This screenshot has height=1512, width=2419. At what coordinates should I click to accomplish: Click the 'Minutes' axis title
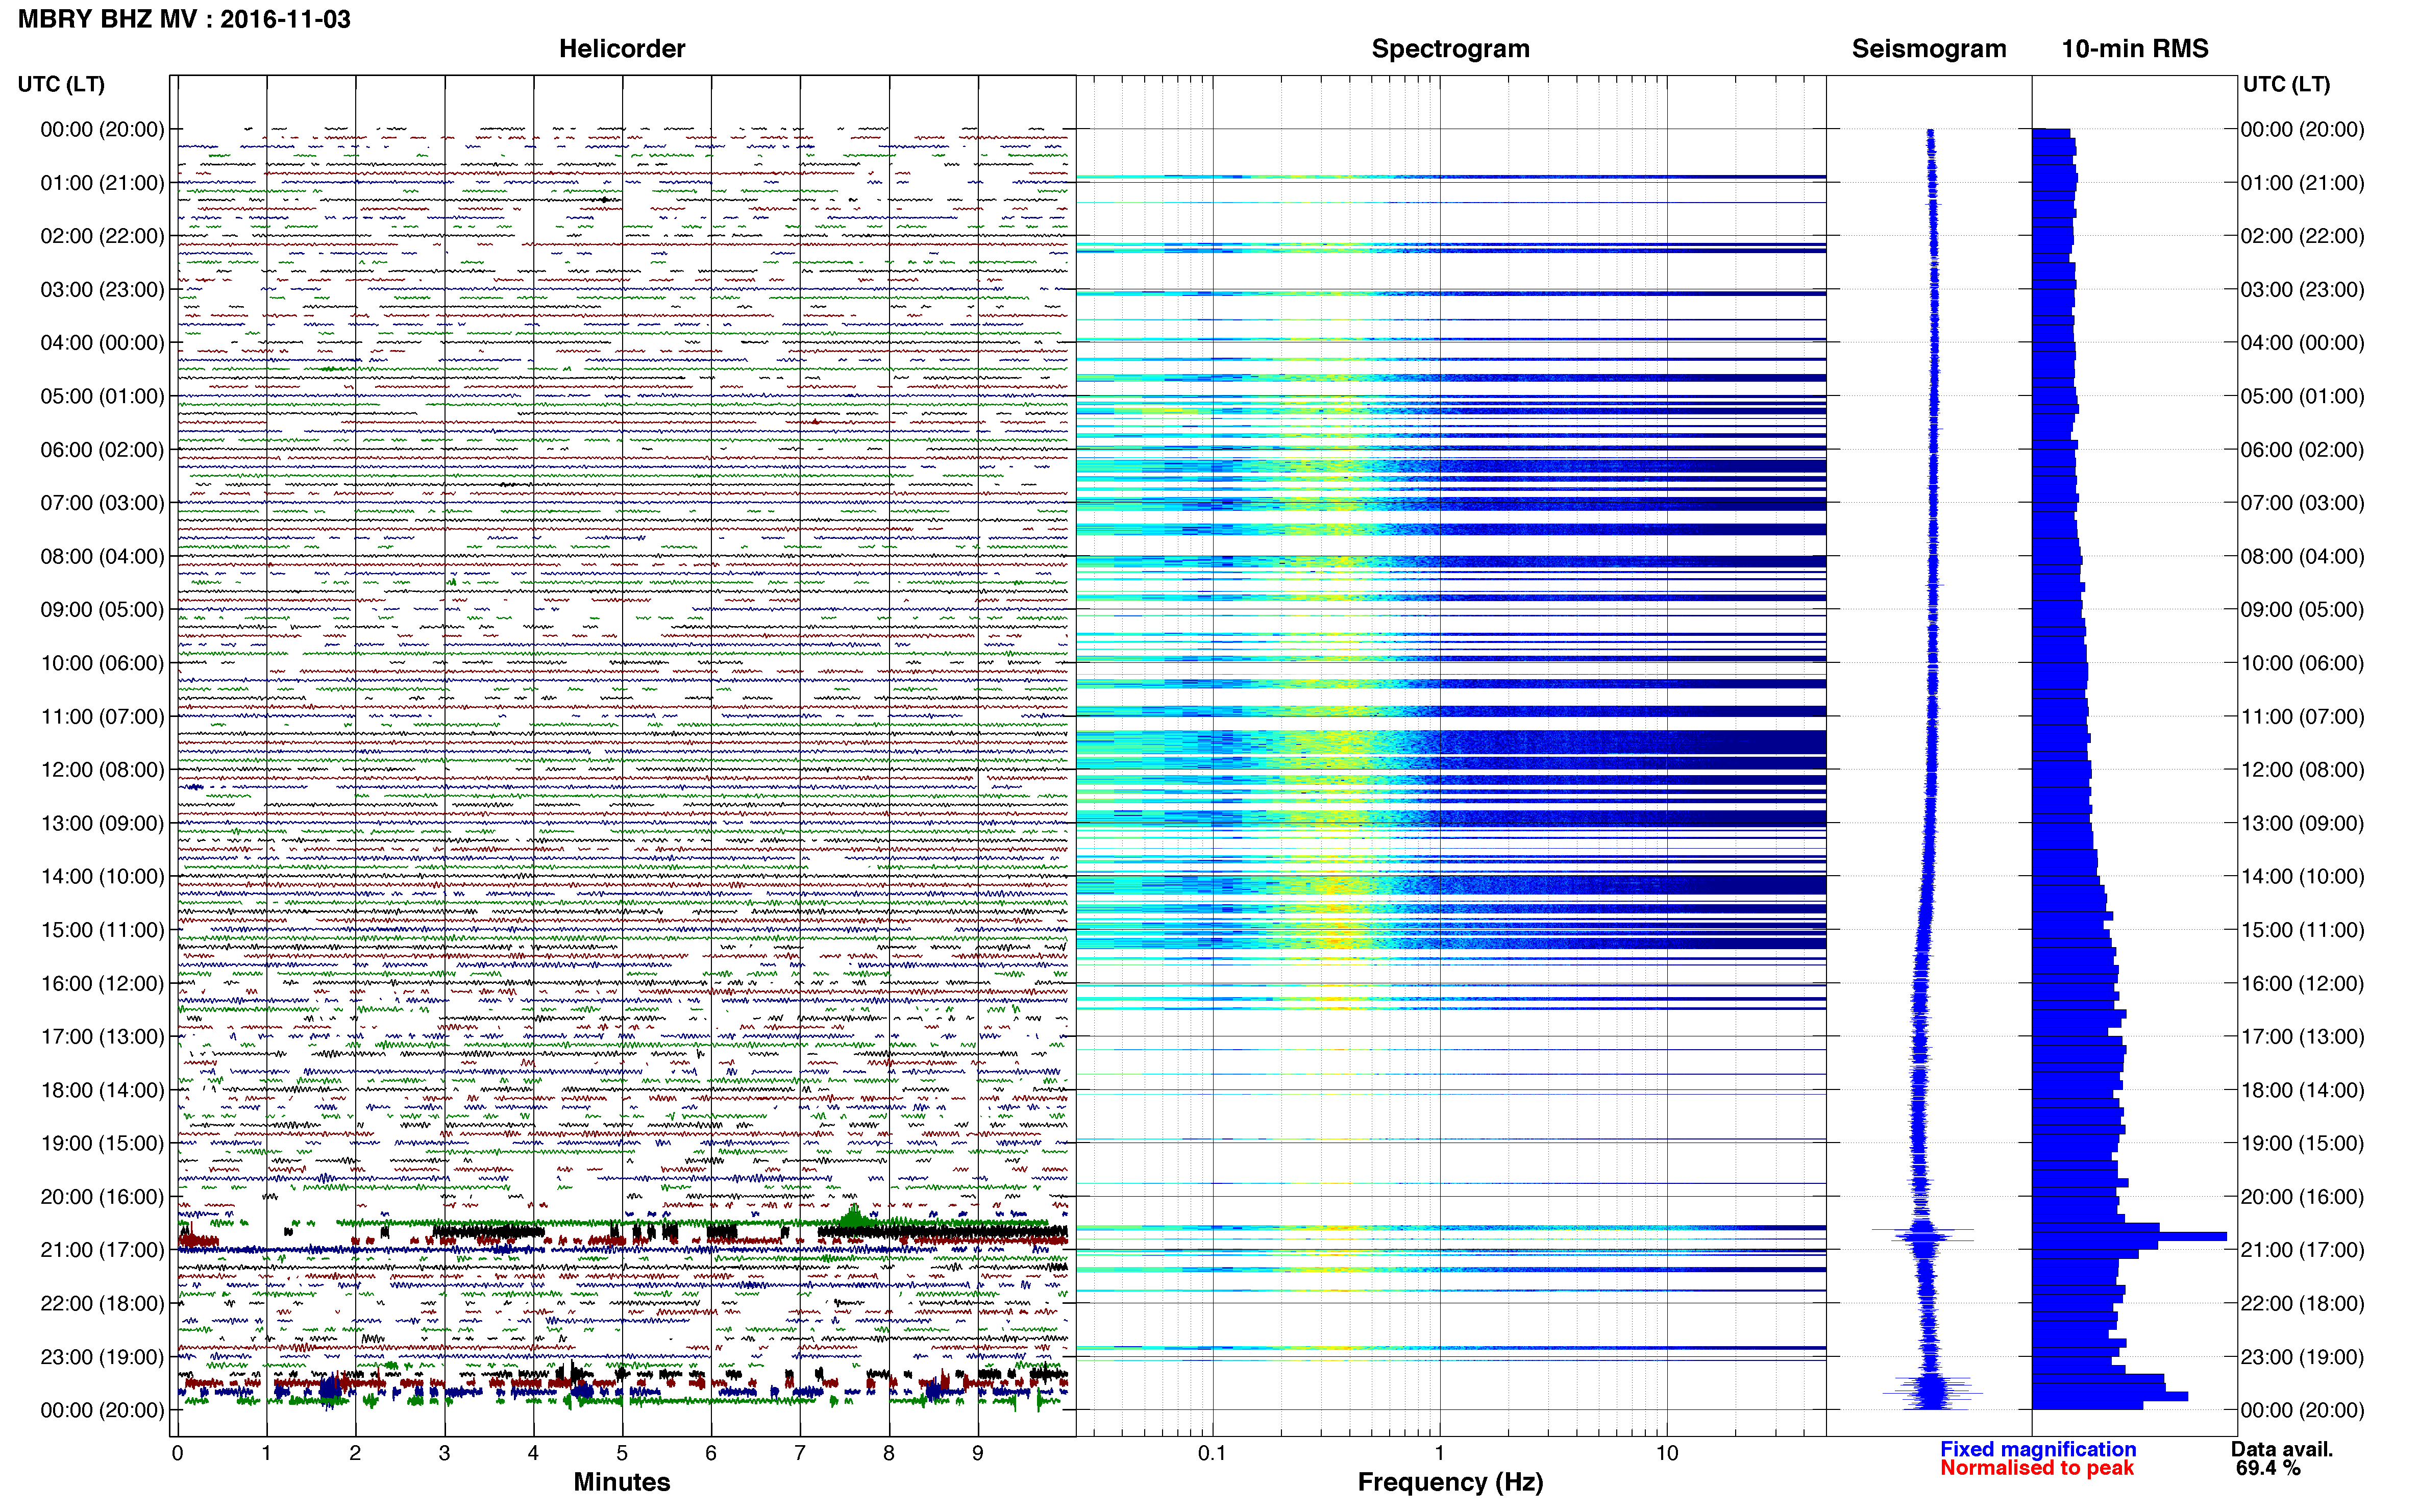click(622, 1482)
